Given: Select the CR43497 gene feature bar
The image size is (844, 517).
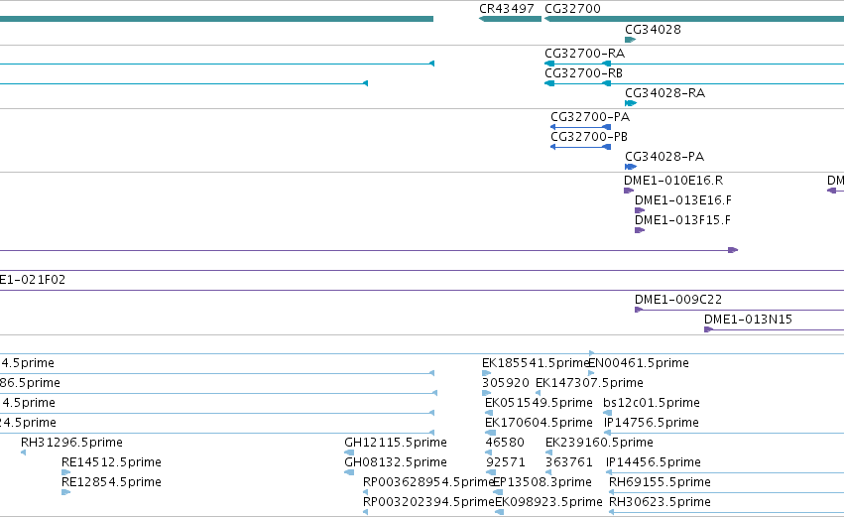Looking at the screenshot, I should pos(511,19).
